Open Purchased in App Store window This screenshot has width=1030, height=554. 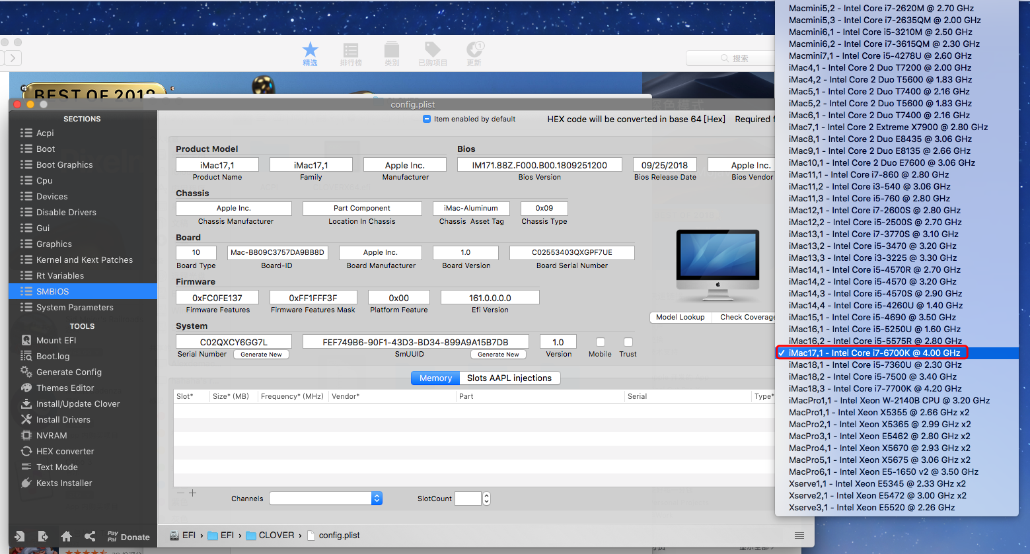point(433,54)
